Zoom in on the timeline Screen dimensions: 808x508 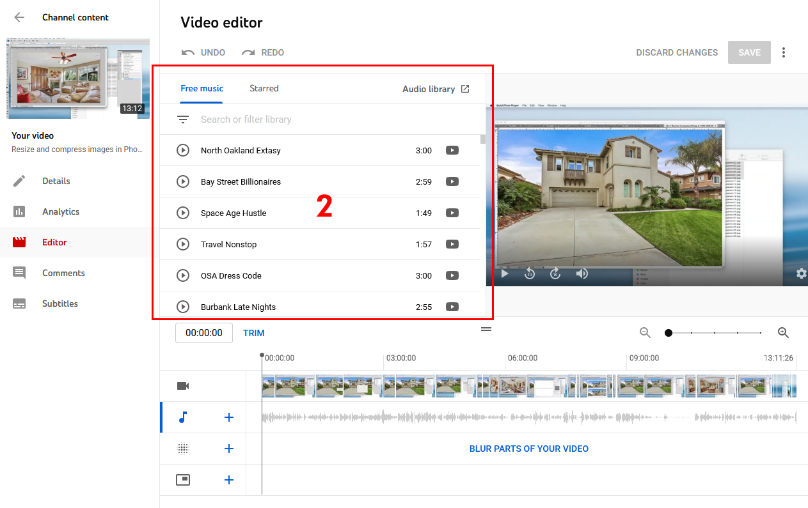point(783,333)
